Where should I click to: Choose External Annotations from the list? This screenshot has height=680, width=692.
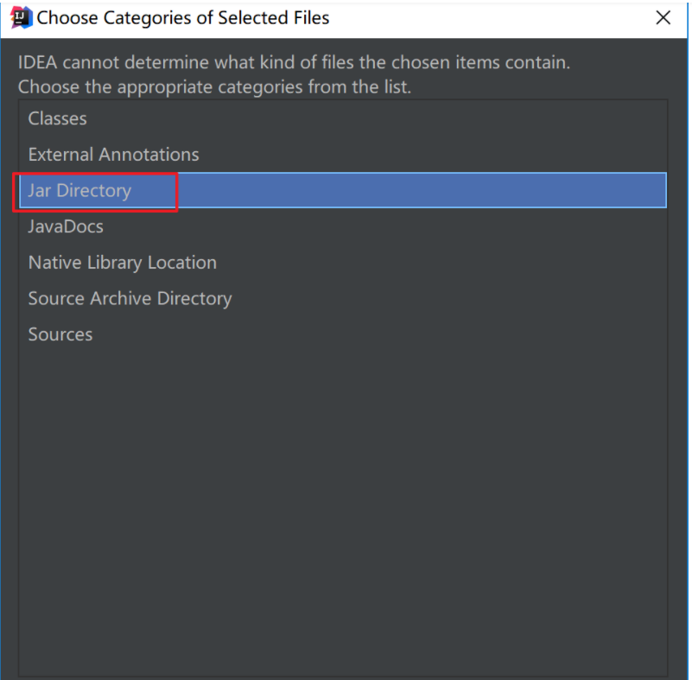[342, 155]
